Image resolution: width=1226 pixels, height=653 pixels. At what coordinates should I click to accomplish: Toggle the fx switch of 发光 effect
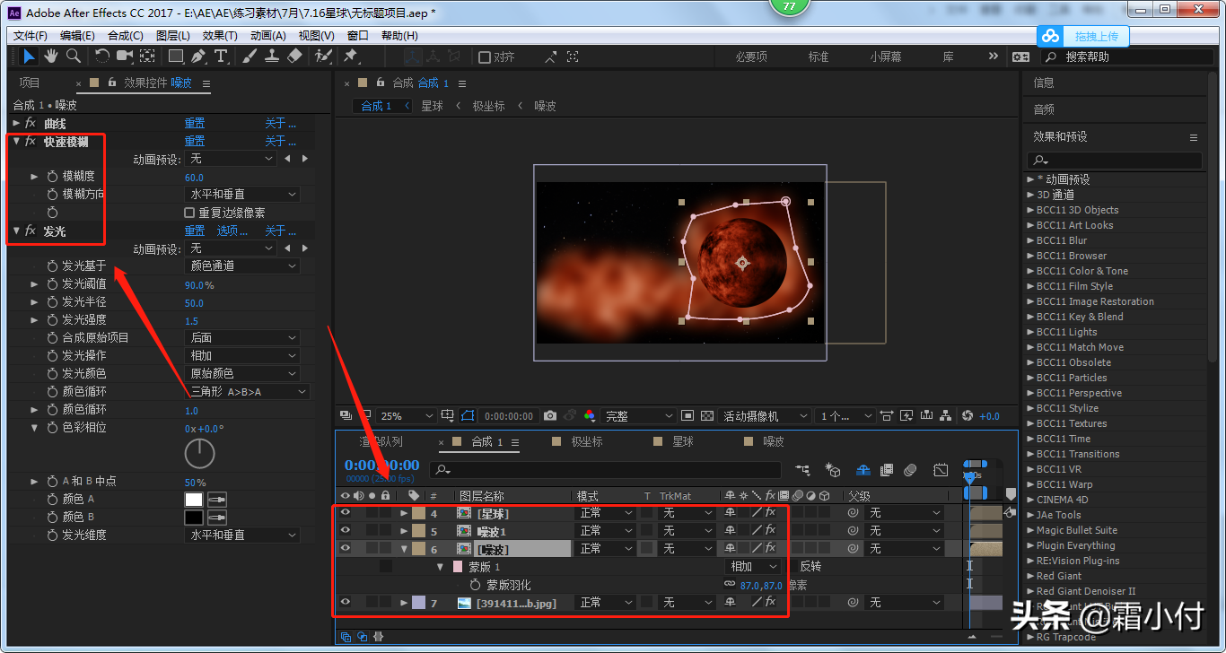(x=31, y=231)
